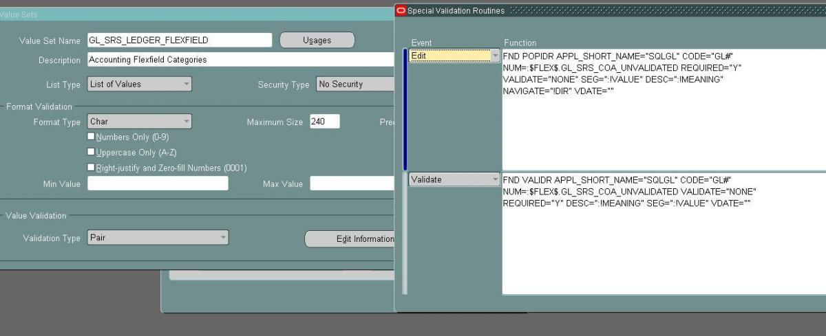Focus the Max Value input field
The height and width of the screenshot is (336, 826).
tap(351, 183)
